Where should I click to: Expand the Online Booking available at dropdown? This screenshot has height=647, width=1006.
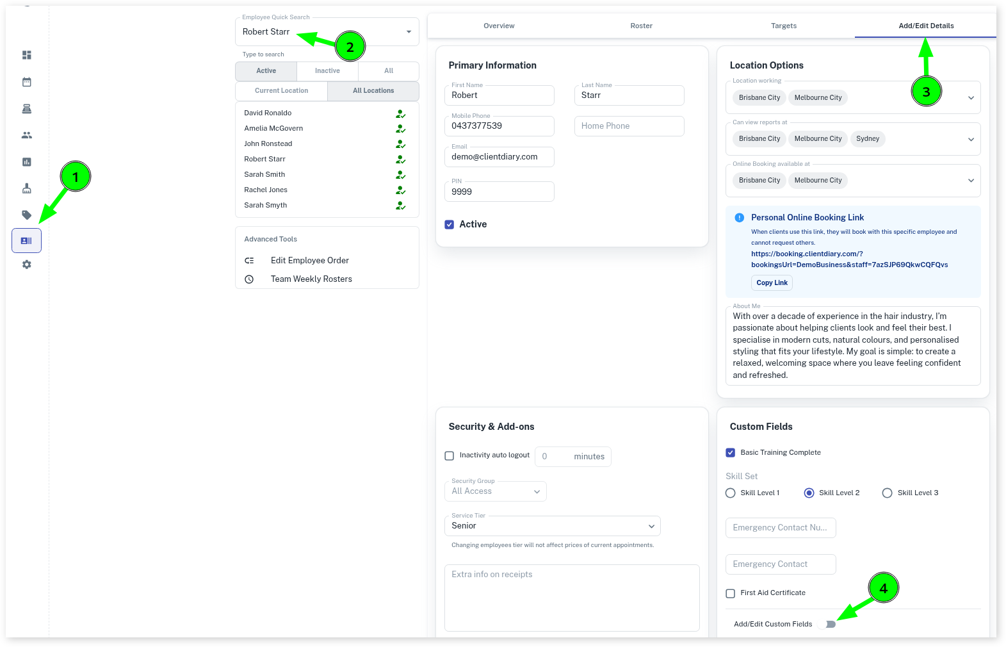(971, 181)
